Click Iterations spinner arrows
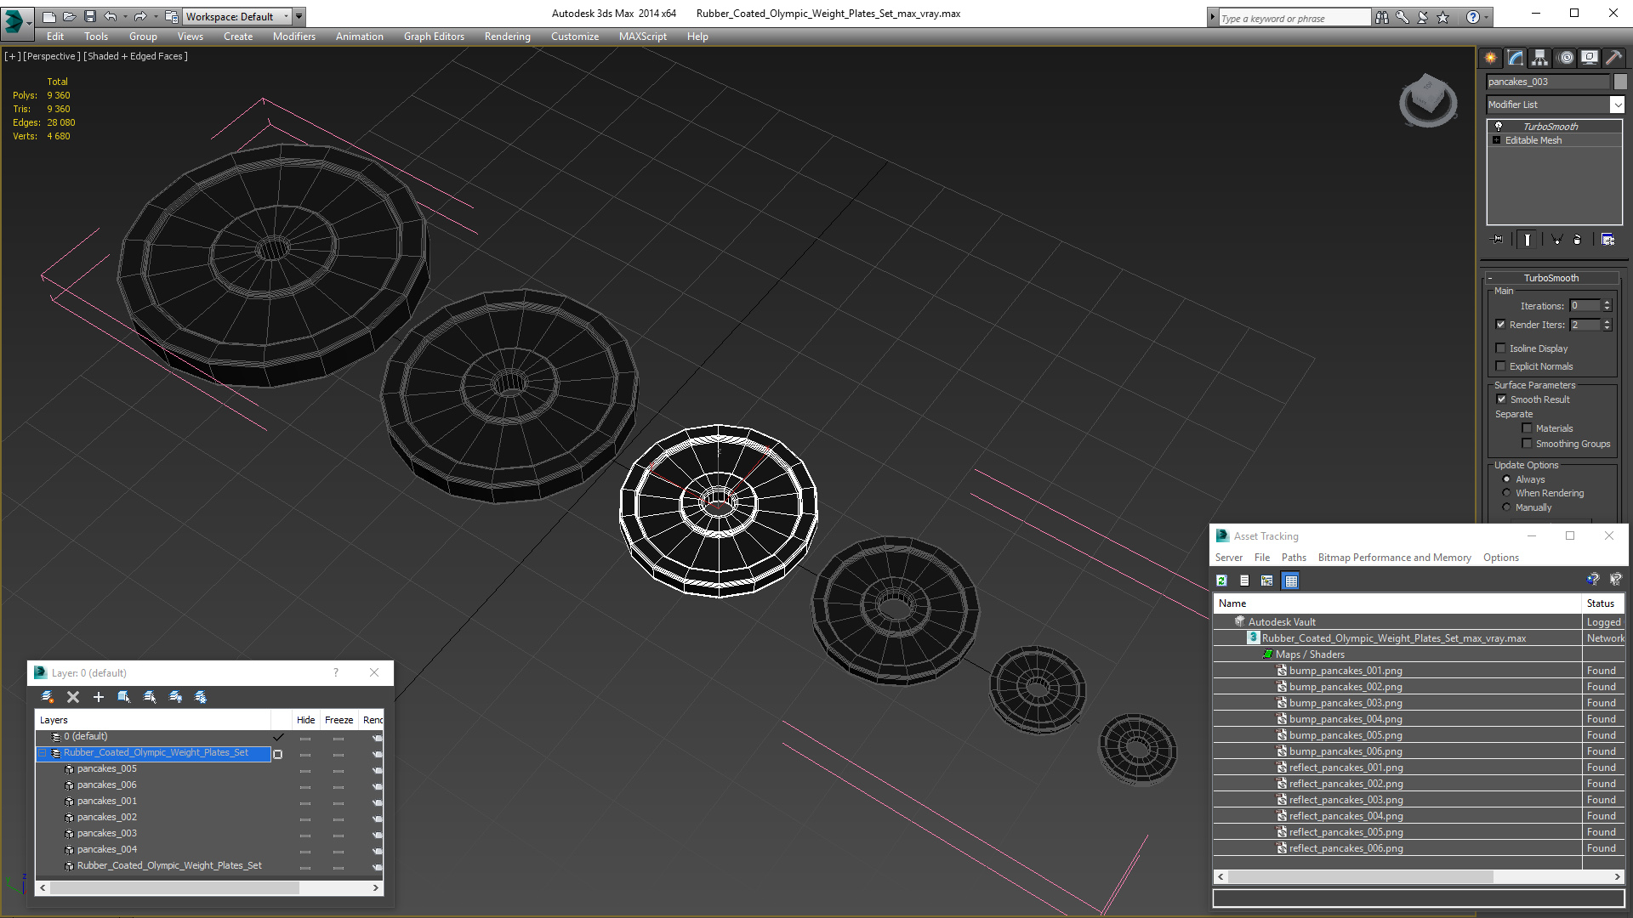The height and width of the screenshot is (918, 1633). point(1607,306)
